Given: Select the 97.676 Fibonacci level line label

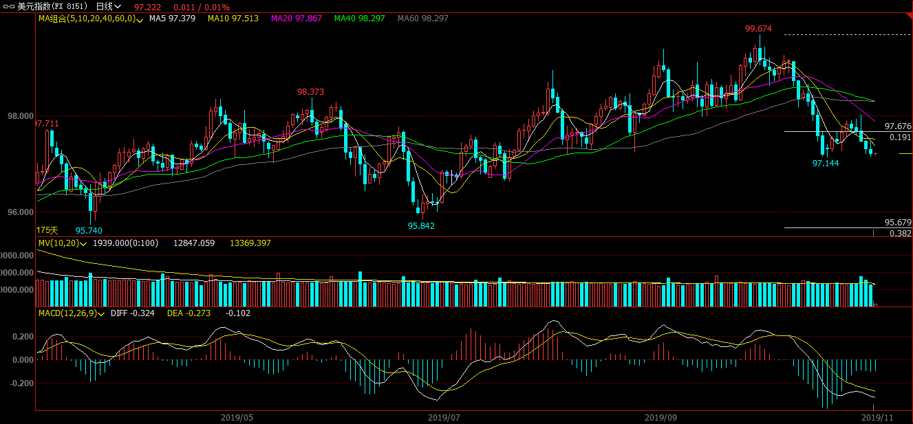Looking at the screenshot, I should [x=898, y=126].
